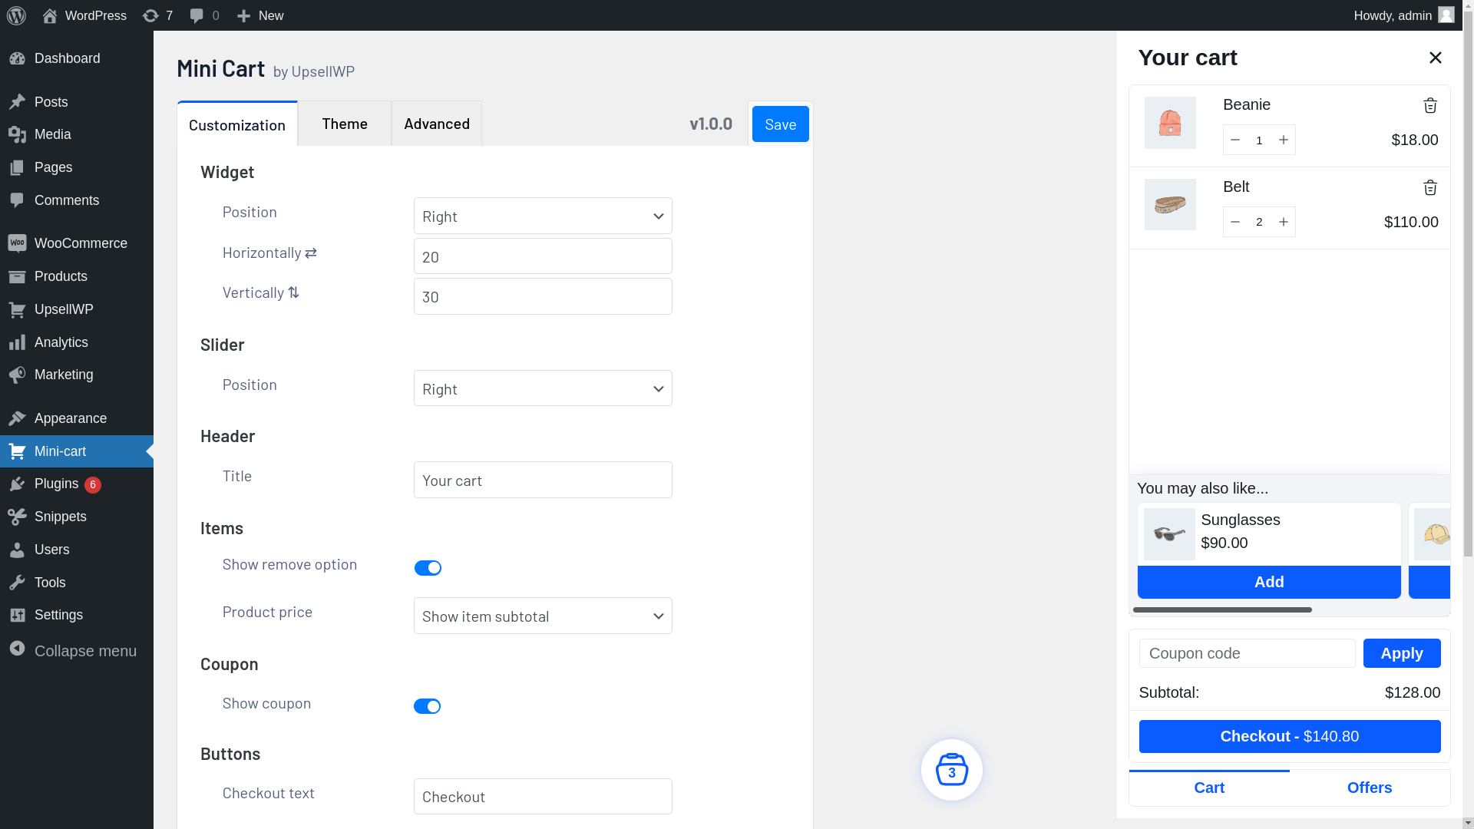Screen dimensions: 1474x829
Task: Click the Analytics bar chart icon
Action: point(17,342)
